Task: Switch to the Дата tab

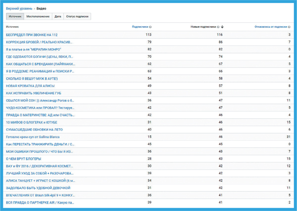Action: (x=58, y=16)
